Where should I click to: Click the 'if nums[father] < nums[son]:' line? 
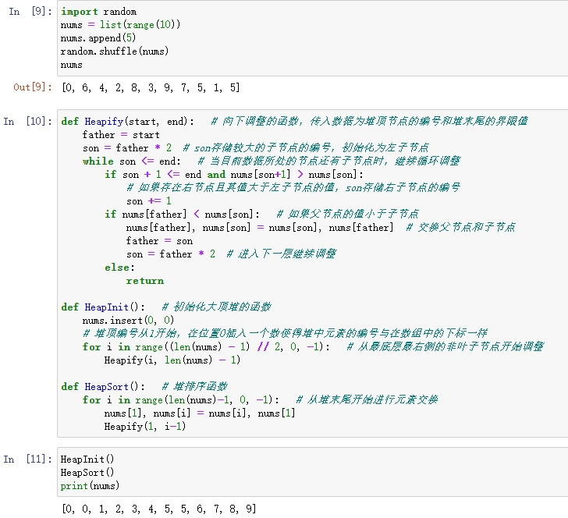(183, 214)
